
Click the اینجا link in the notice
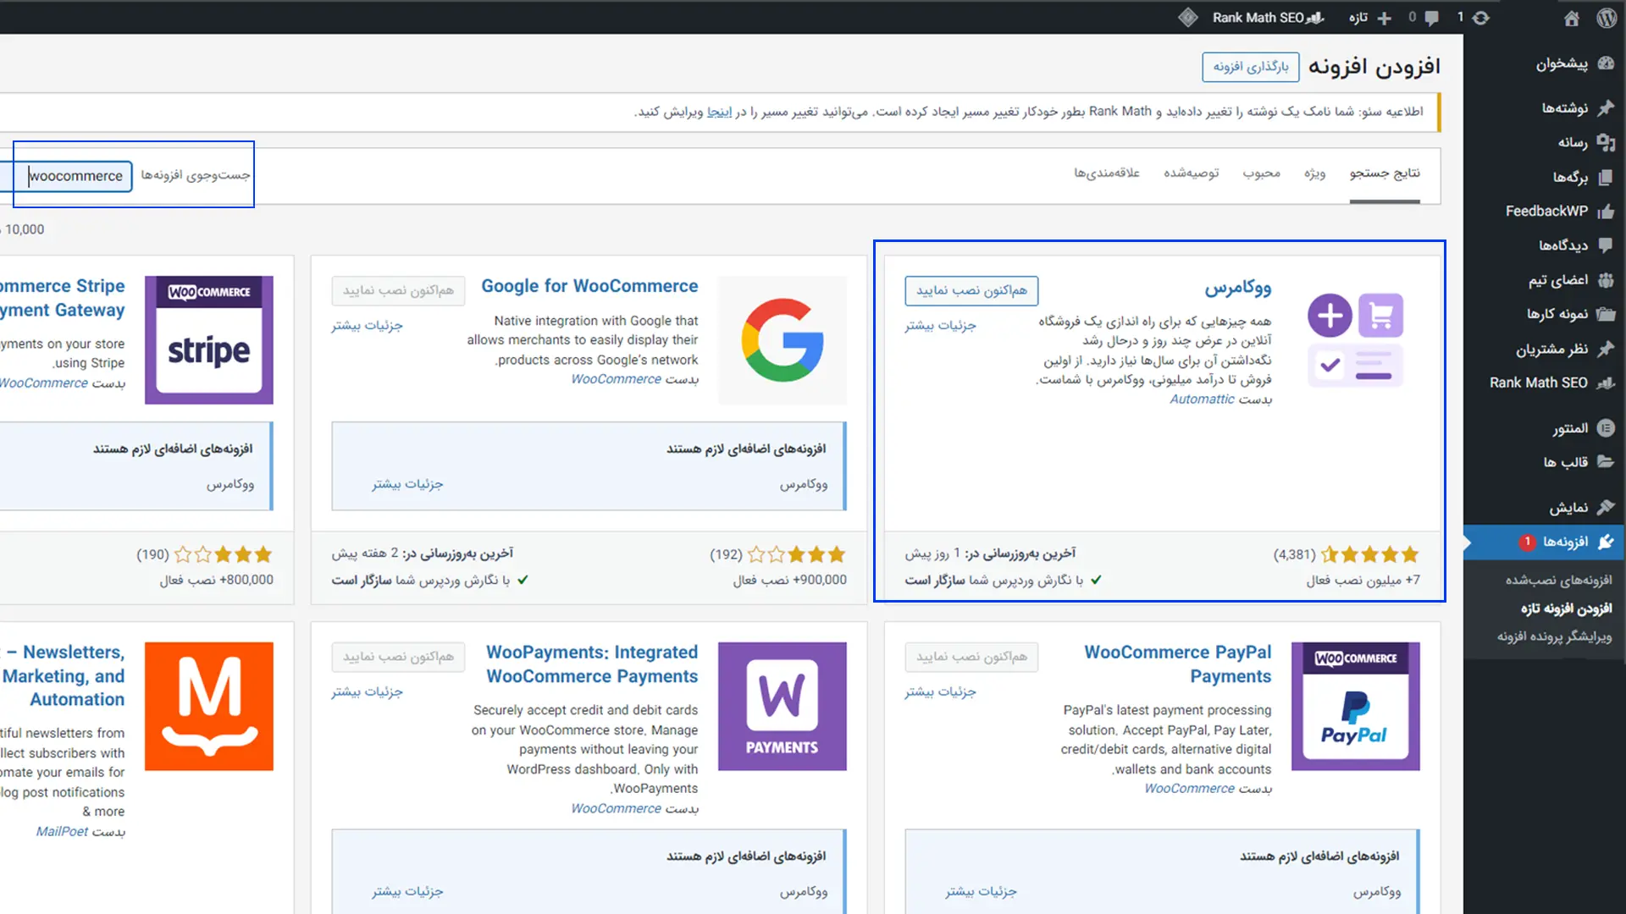coord(719,112)
